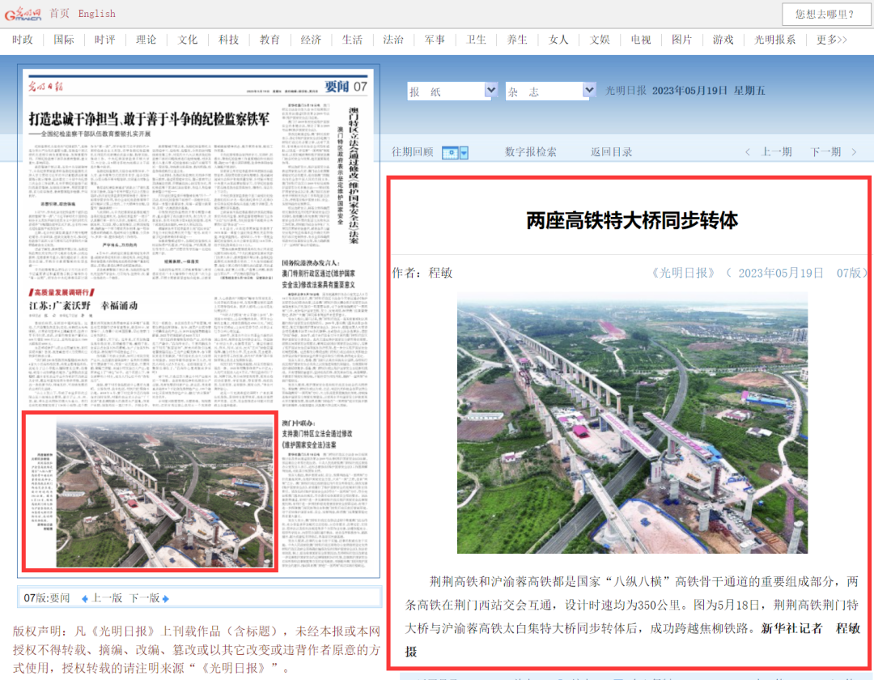Open the 科技 navigation item
This screenshot has width=874, height=680.
pyautogui.click(x=228, y=40)
